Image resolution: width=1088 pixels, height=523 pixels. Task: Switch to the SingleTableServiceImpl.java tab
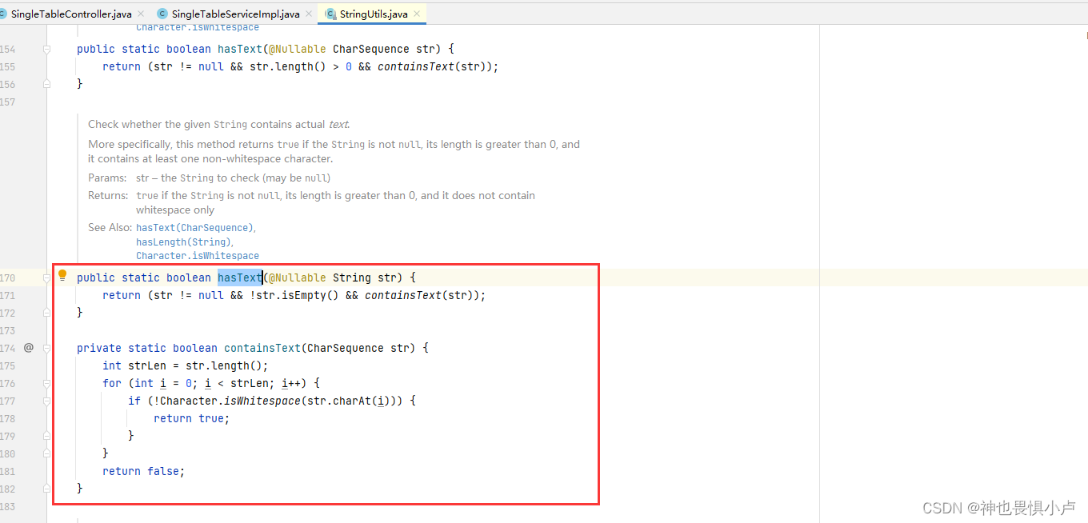coord(235,14)
